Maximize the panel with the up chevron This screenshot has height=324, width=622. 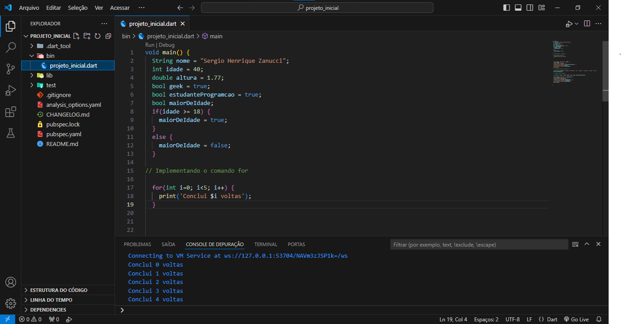click(587, 244)
